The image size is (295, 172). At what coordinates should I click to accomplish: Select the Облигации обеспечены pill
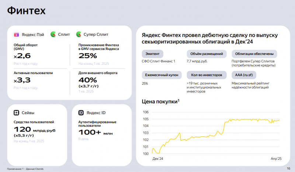[254, 54]
